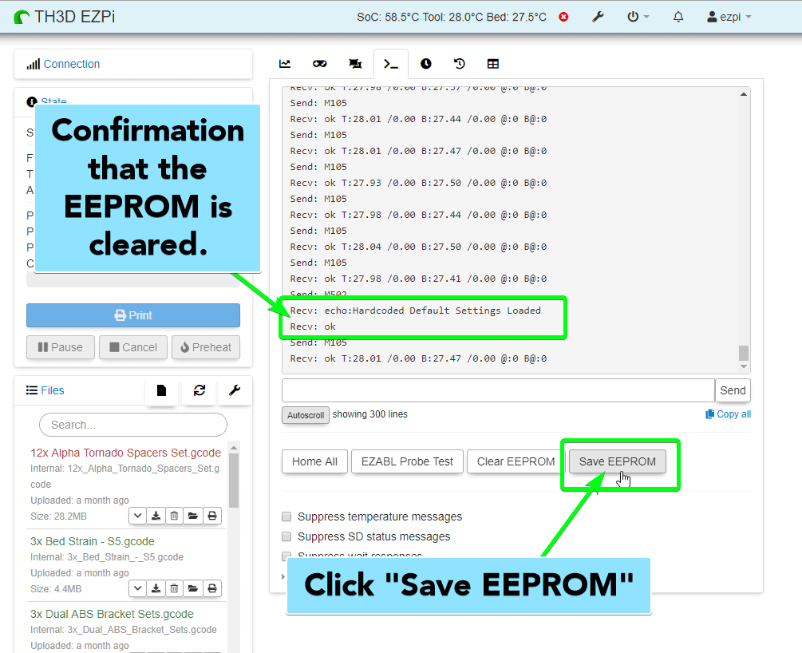The width and height of the screenshot is (802, 653).
Task: Open the system power menu
Action: 638,17
